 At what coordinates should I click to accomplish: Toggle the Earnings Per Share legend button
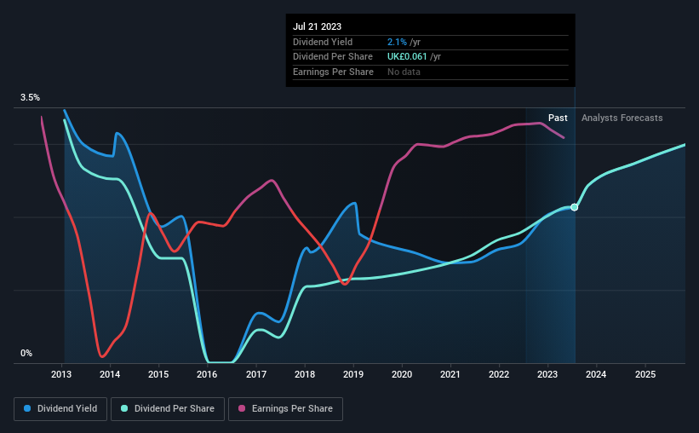pos(286,409)
